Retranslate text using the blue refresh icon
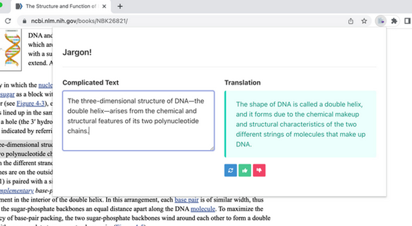 230,170
